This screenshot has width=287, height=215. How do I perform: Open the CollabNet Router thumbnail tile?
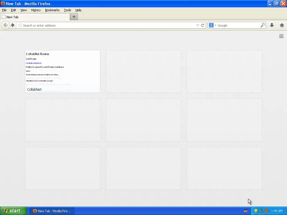63,71
